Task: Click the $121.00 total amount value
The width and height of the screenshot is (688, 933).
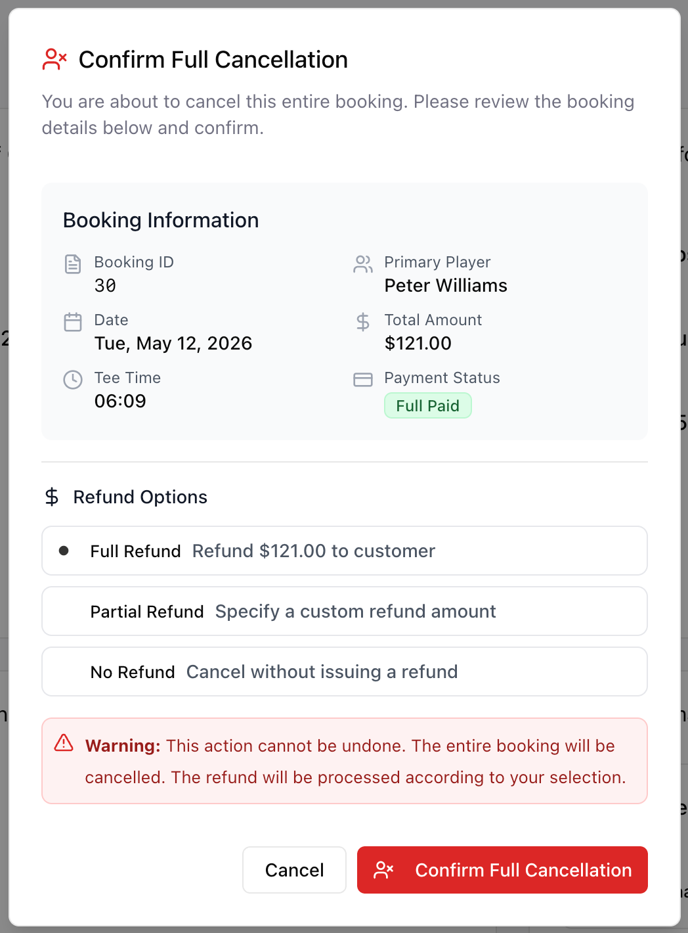Action: (418, 343)
